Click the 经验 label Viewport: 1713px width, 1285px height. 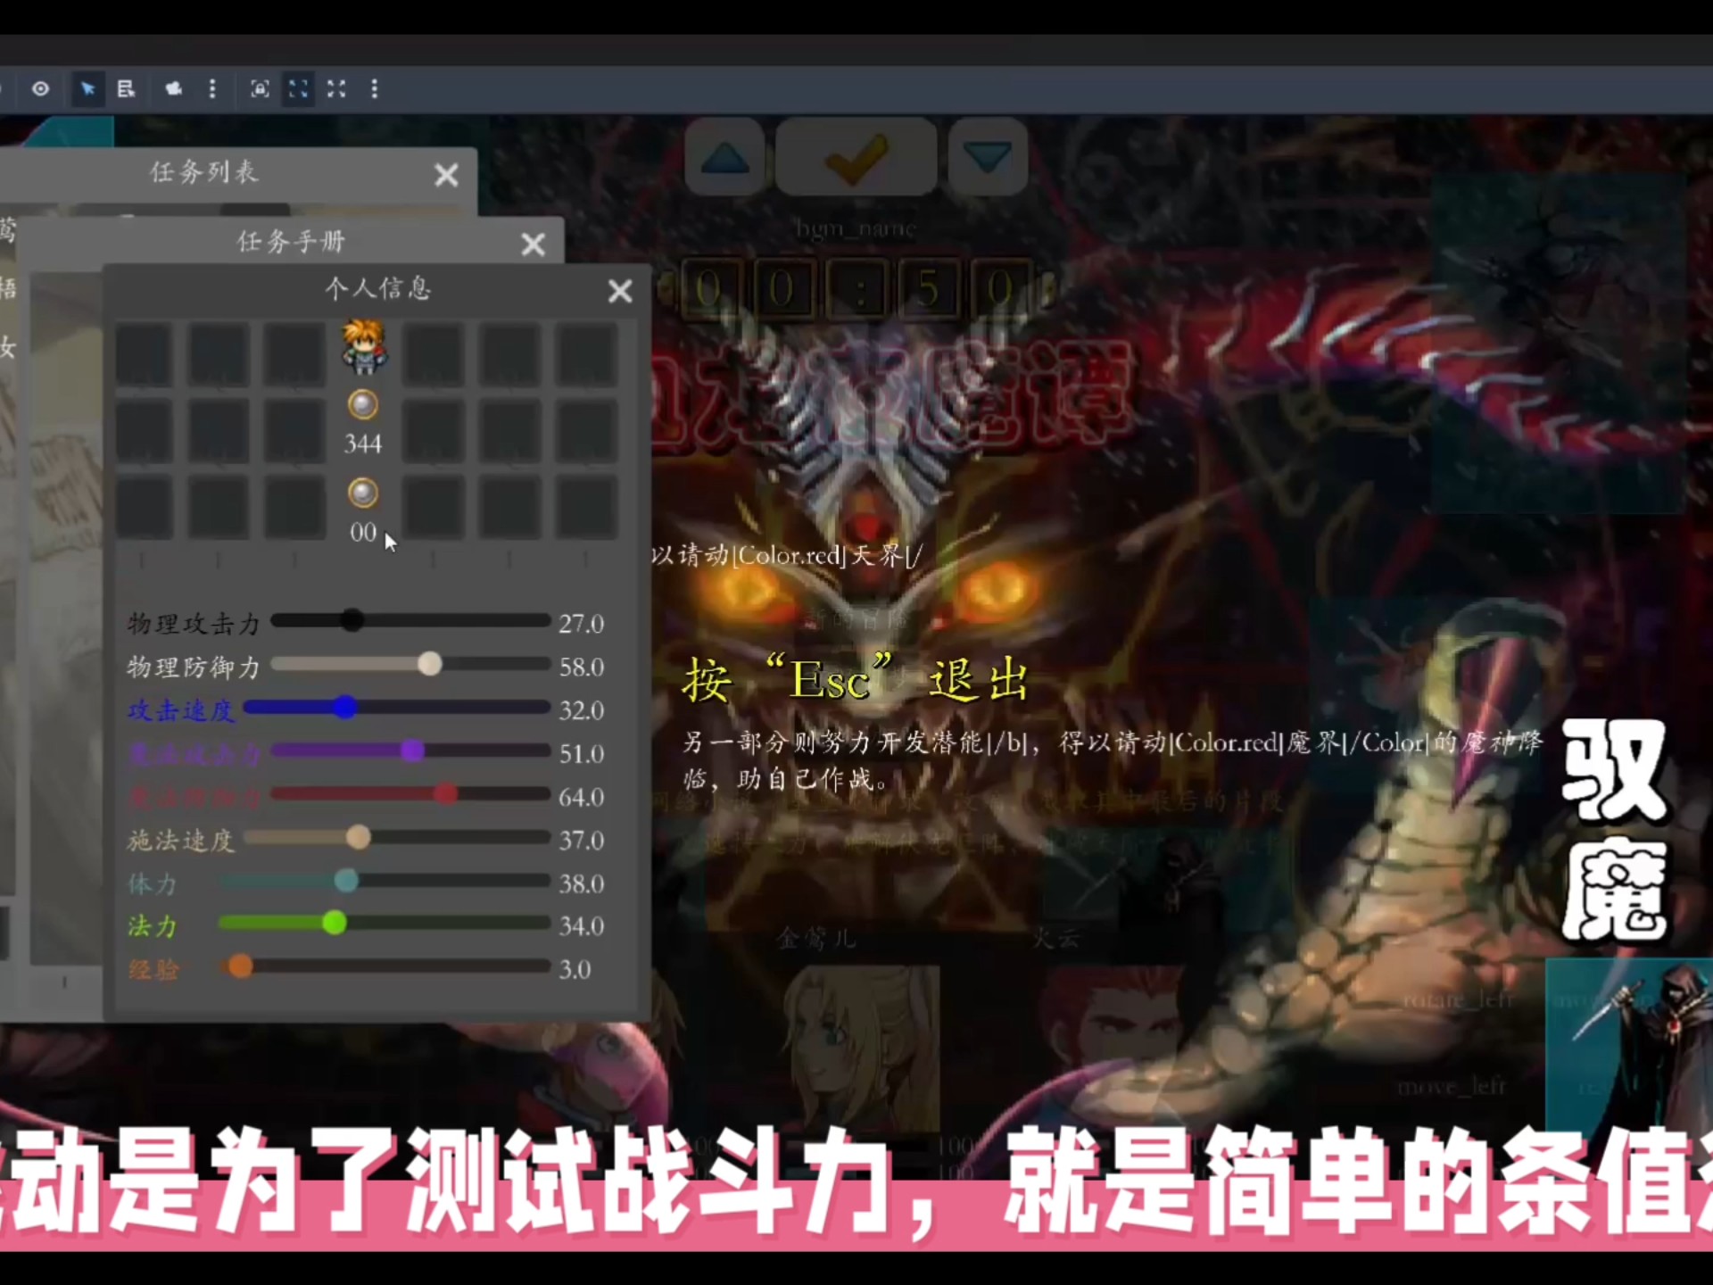click(x=153, y=969)
